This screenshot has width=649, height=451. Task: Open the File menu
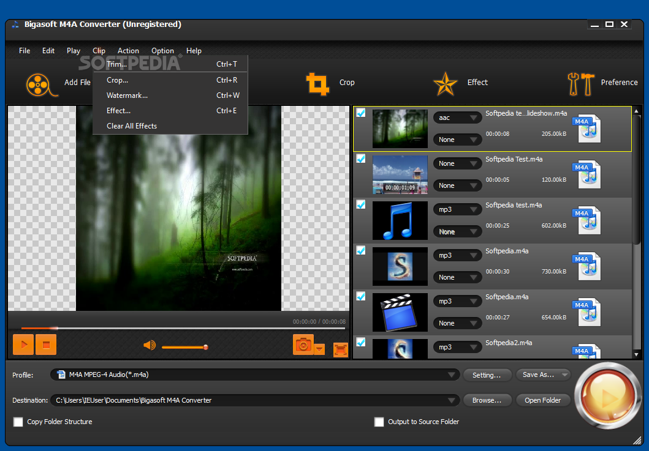tap(25, 50)
